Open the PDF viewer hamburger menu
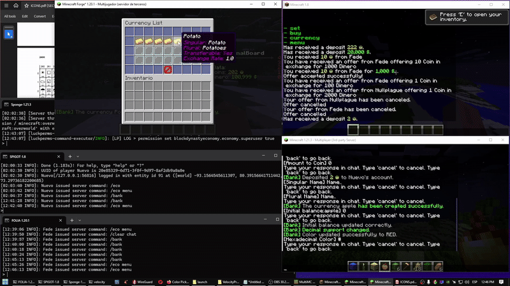This screenshot has width=510, height=286. (x=6, y=6)
